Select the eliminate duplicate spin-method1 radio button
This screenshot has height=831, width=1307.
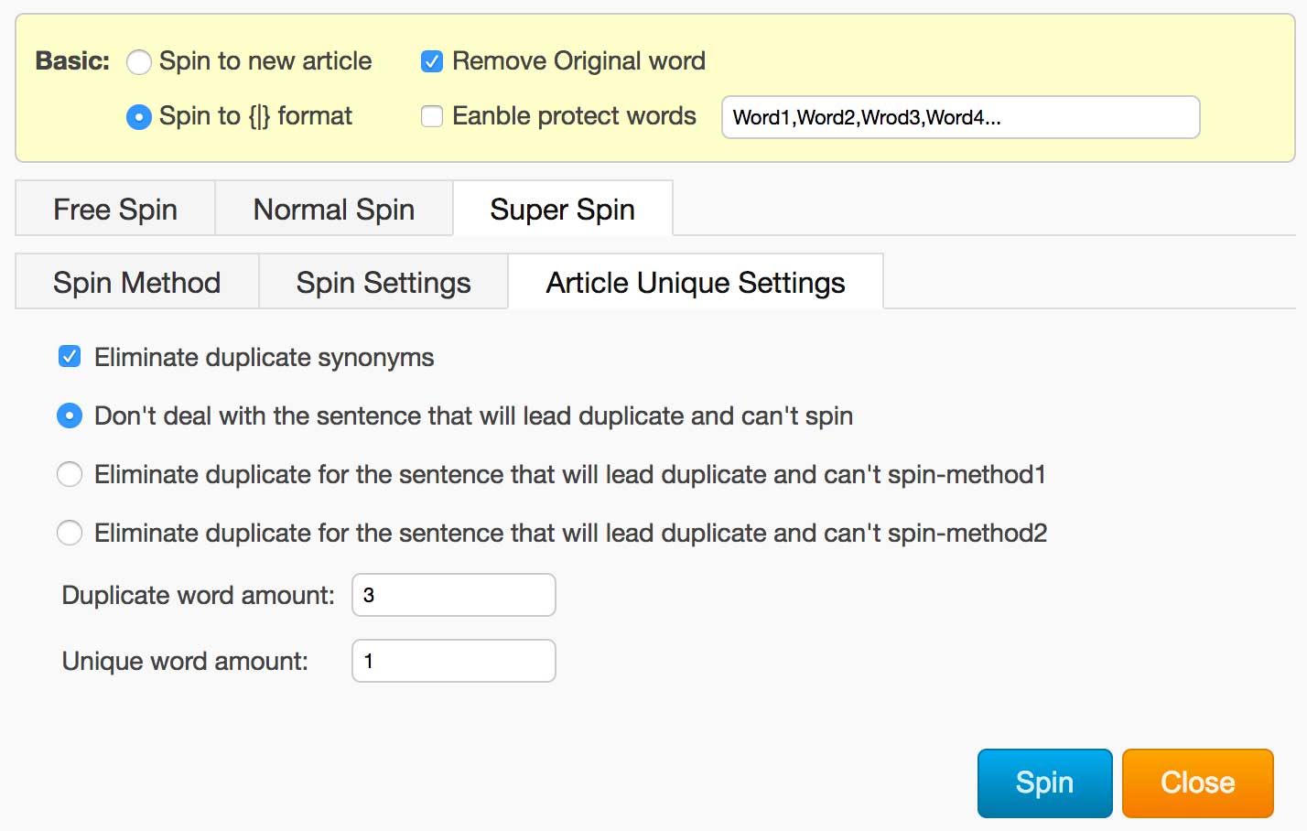70,474
